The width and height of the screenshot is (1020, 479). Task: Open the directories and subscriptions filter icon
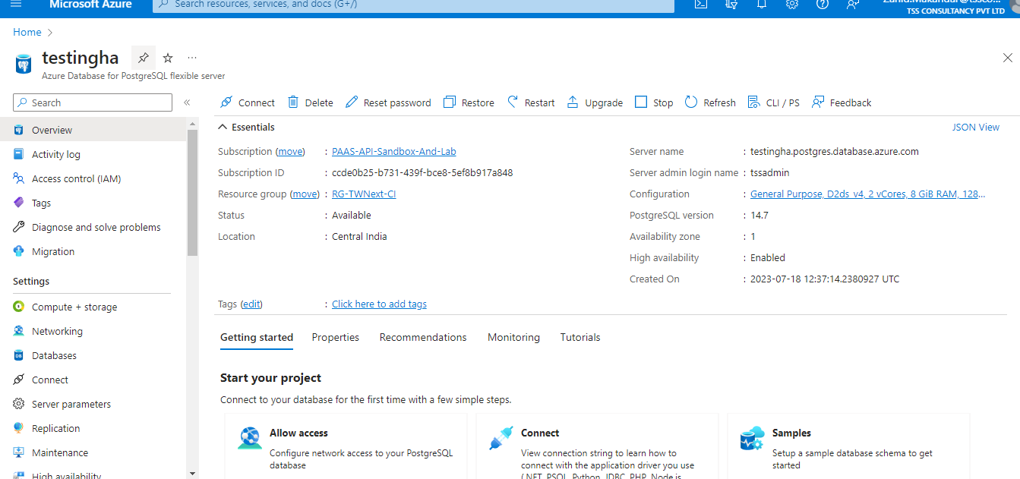(x=731, y=4)
